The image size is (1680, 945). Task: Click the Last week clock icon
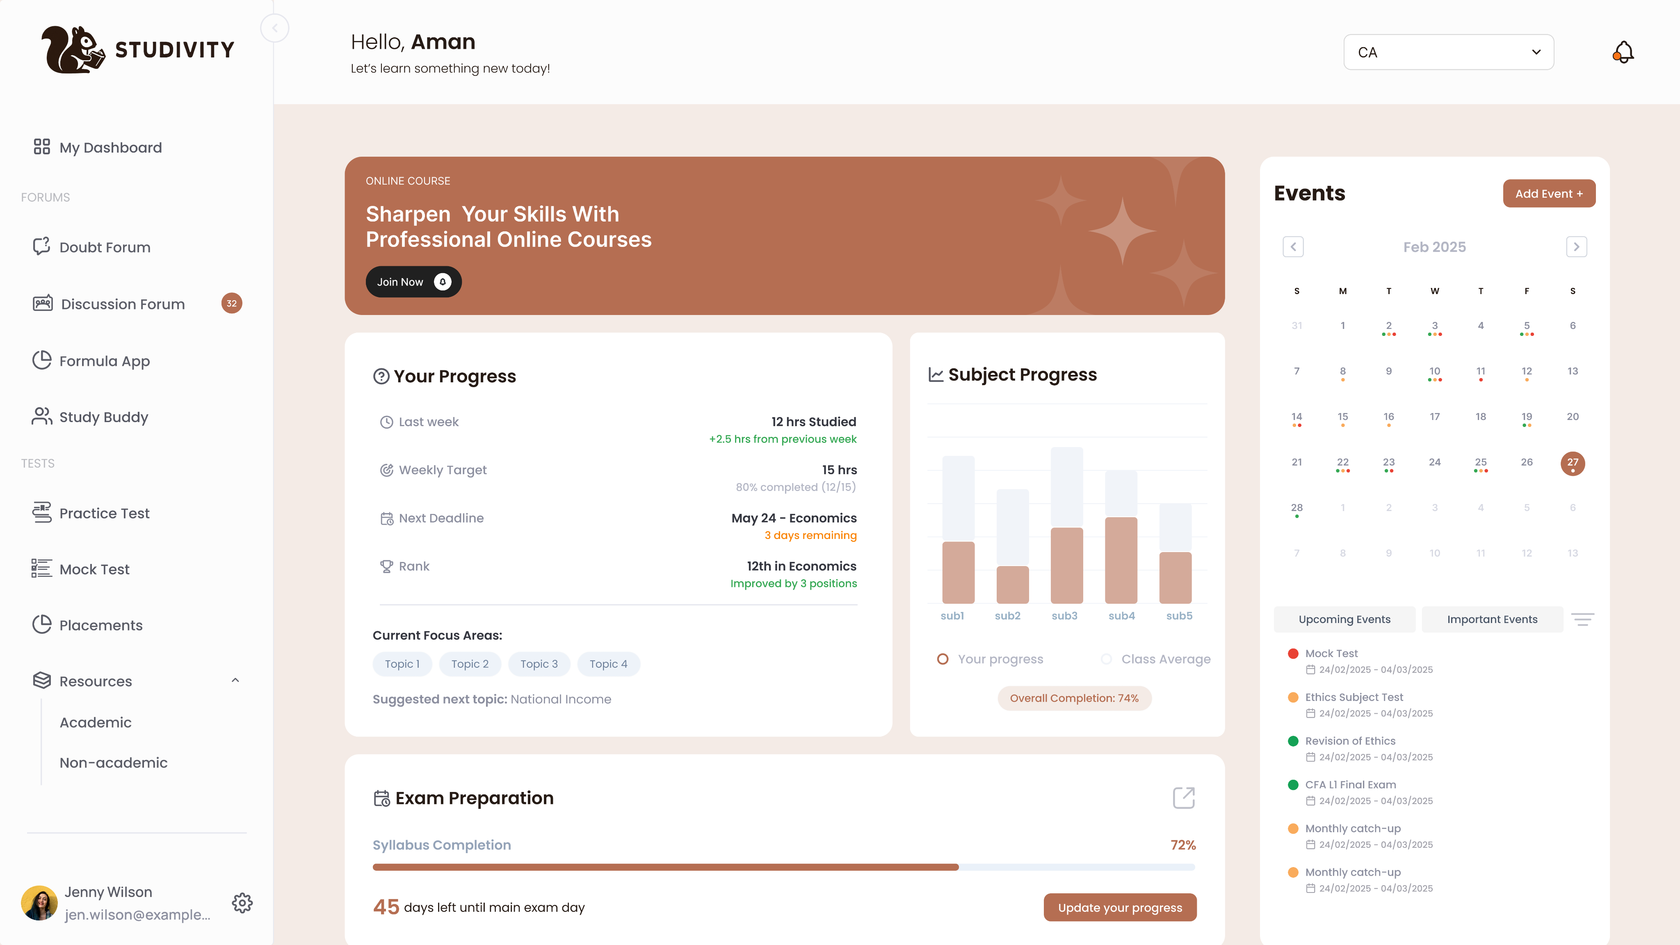tap(387, 422)
